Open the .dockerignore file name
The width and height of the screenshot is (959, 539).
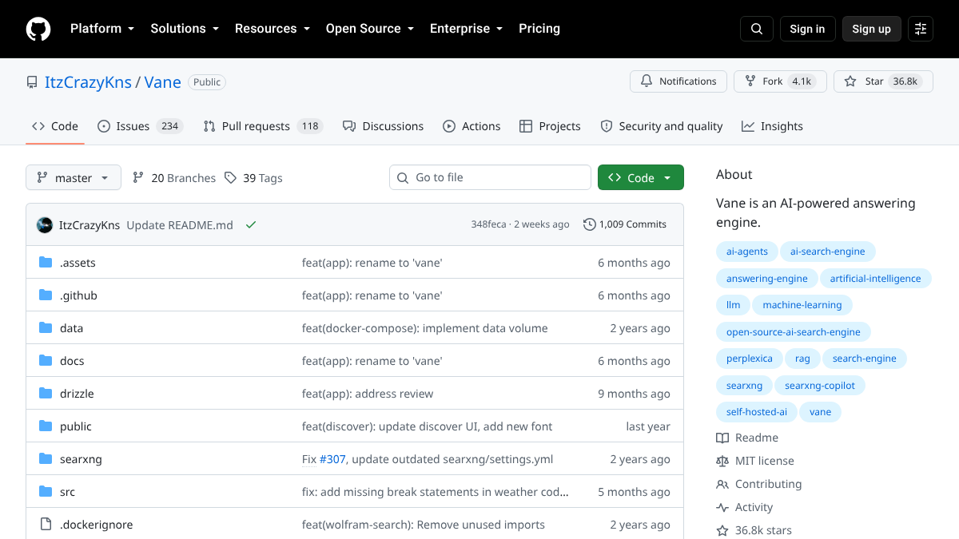click(x=97, y=525)
